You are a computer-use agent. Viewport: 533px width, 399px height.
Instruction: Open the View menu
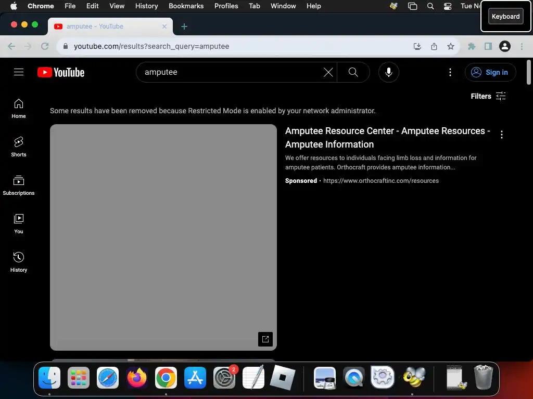(117, 6)
